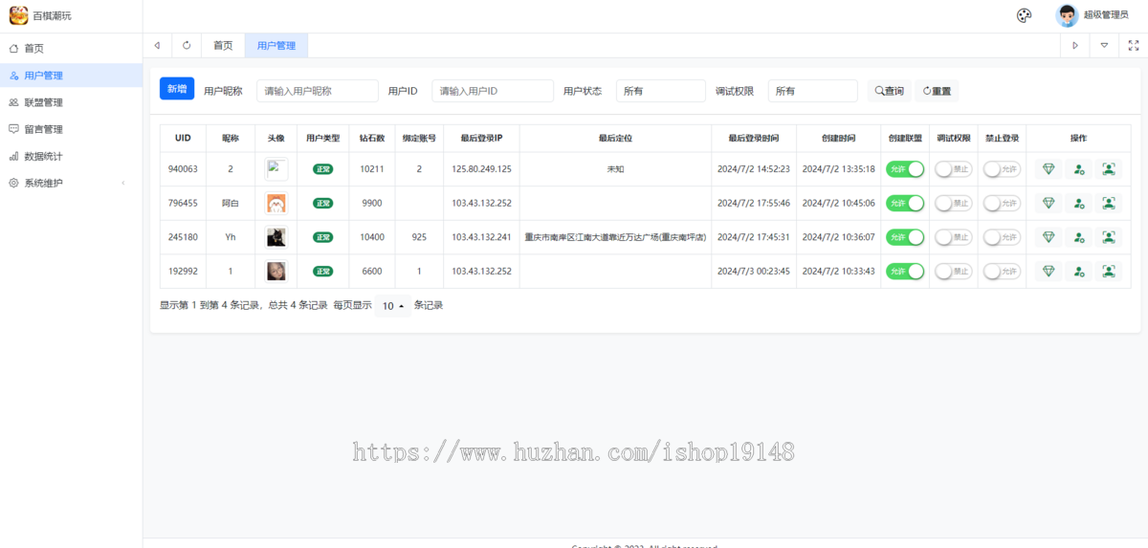Screen dimensions: 1148x548
Task: Select 用户管理 in the sidebar
Action: click(x=71, y=76)
